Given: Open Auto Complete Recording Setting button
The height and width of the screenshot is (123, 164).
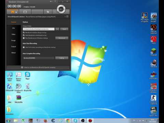Looking at the screenshot, I should click(x=62, y=58).
